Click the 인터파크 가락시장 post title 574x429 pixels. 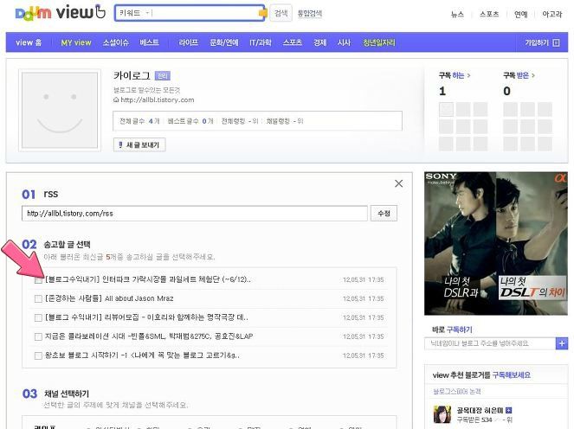148,279
